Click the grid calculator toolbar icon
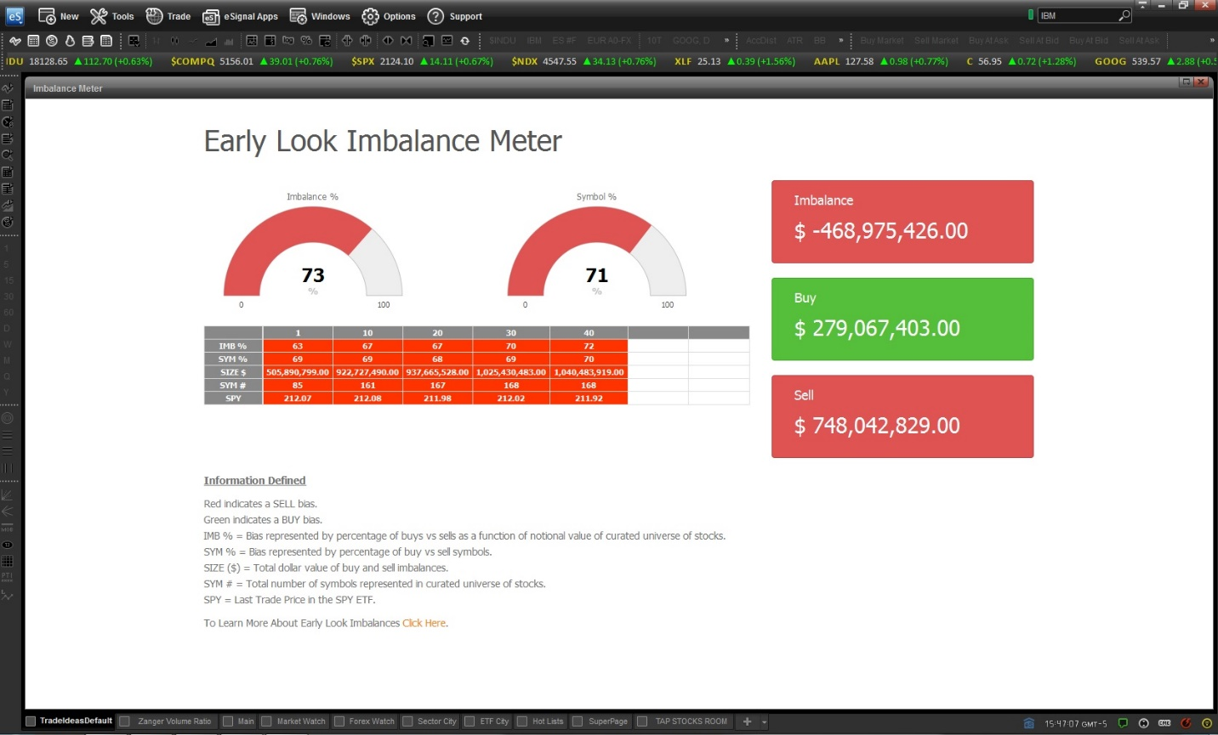This screenshot has width=1218, height=735. (x=33, y=41)
